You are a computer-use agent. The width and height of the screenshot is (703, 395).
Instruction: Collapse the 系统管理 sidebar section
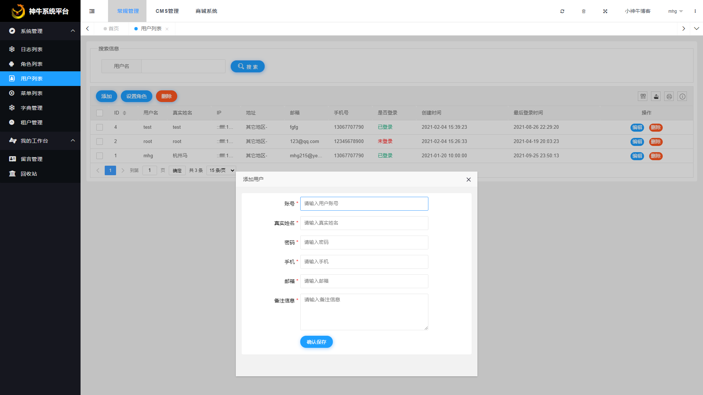click(72, 31)
